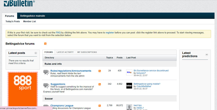Viewport: 217px width, 110px height.
Task: Click the Posts column header
Action: [x=119, y=58]
